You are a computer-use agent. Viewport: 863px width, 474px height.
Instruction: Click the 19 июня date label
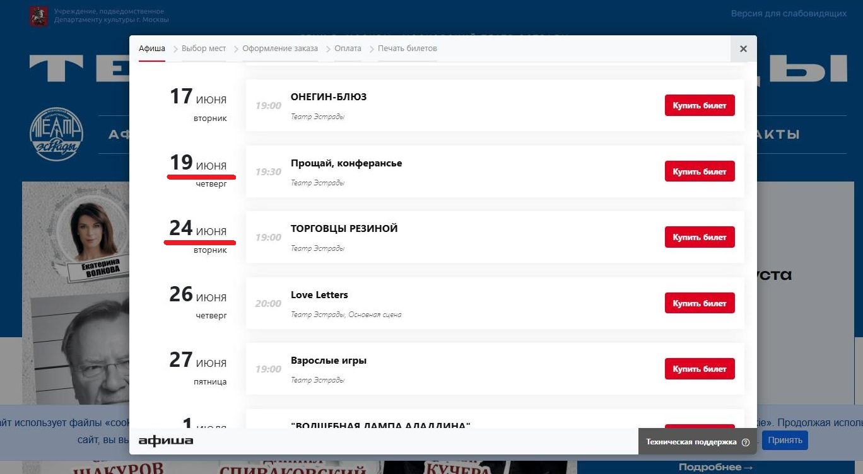click(x=198, y=163)
